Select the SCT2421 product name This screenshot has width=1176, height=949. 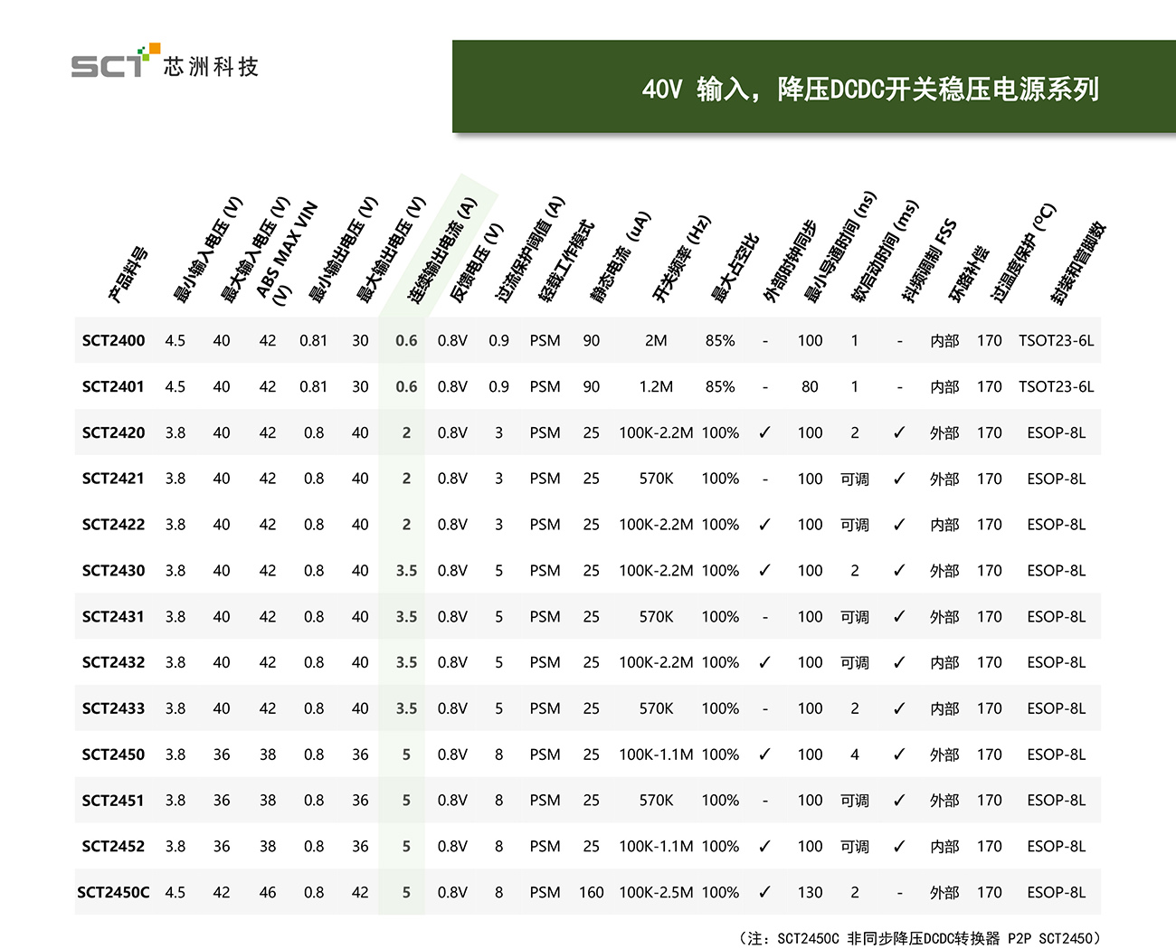point(113,479)
